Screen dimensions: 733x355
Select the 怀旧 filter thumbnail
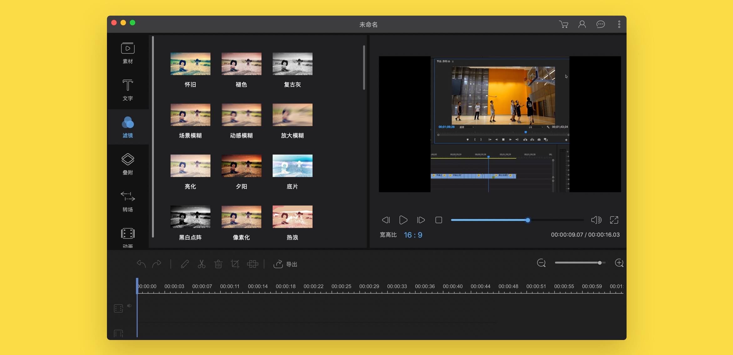tap(190, 64)
